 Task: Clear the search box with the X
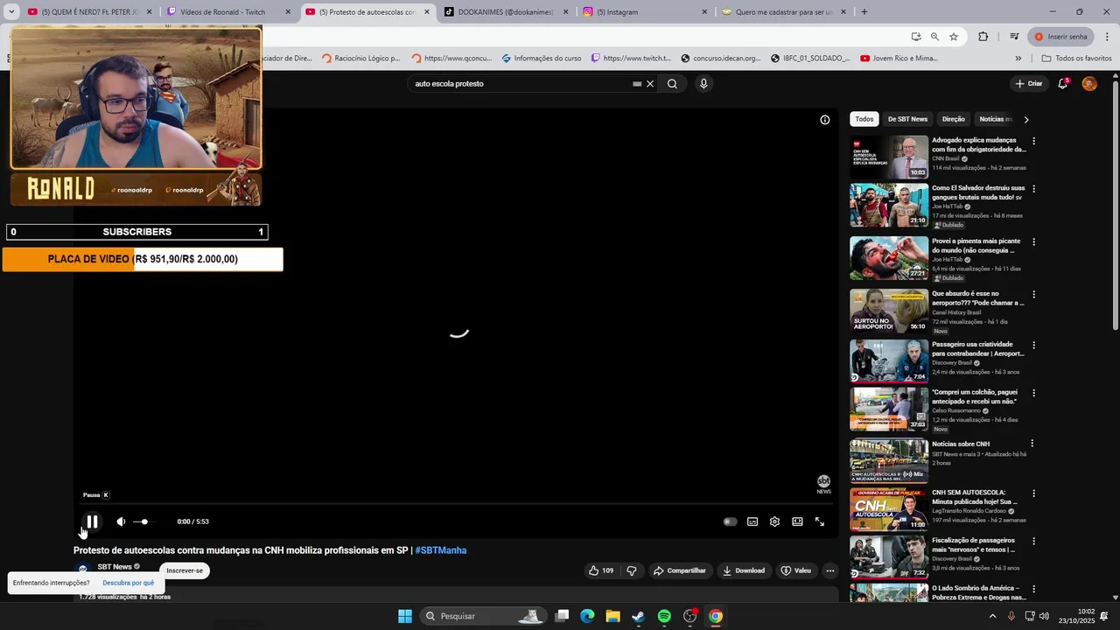[650, 84]
